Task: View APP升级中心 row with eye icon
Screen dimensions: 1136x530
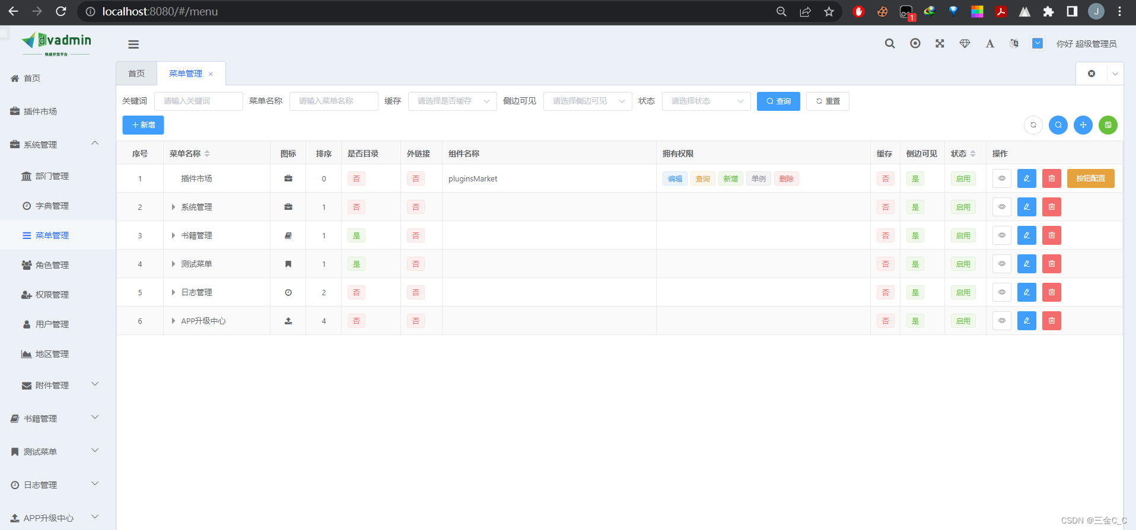Action: point(1002,321)
